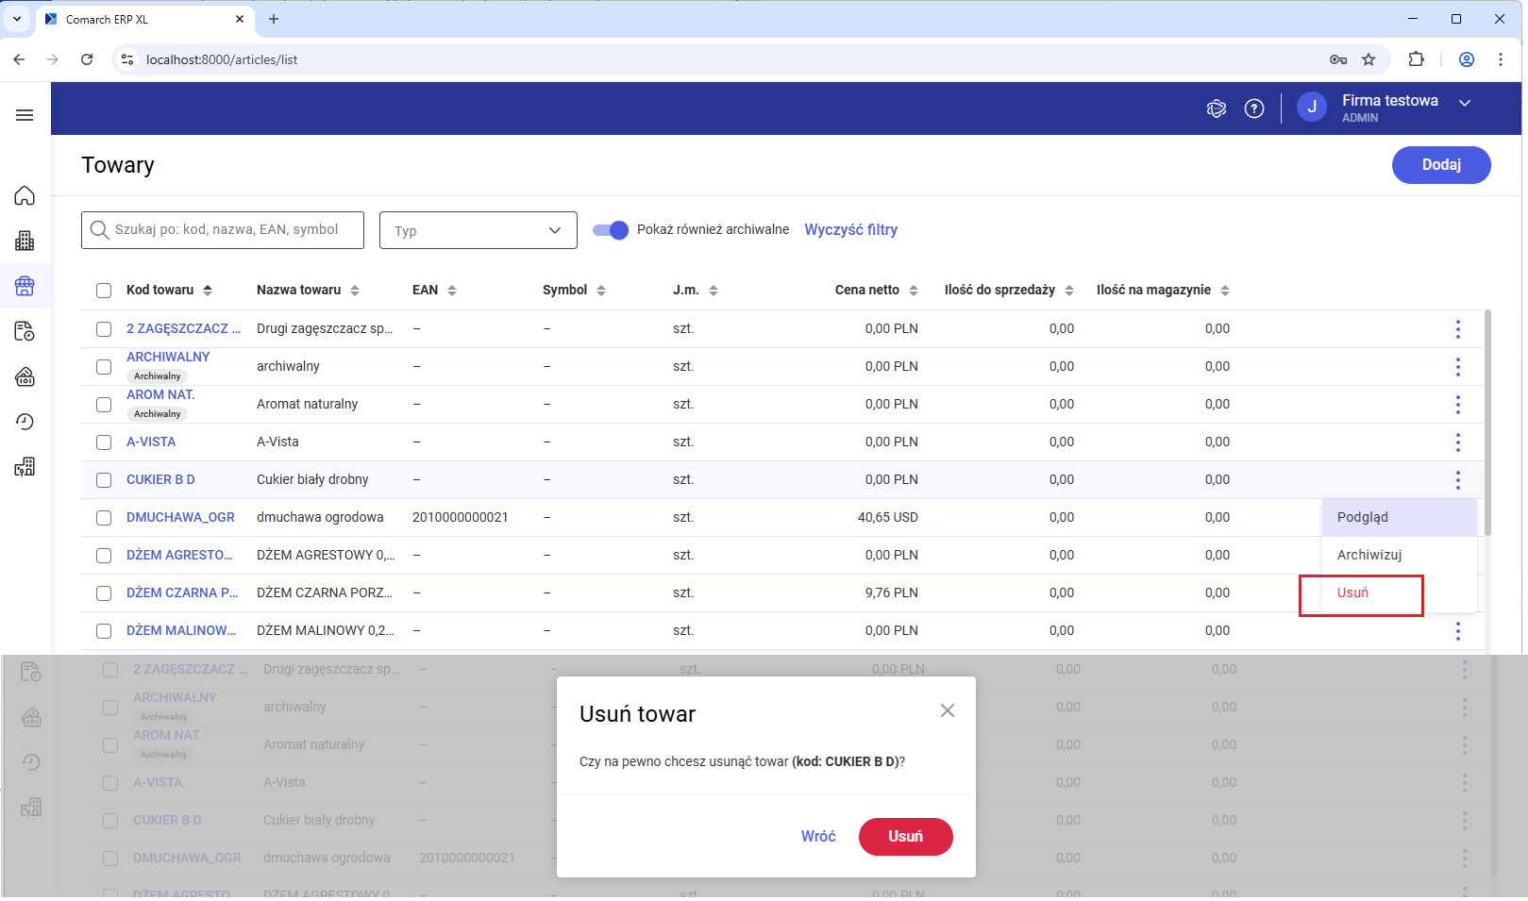Tick the checkbox for CUKIER B D row
The height and width of the screenshot is (901, 1528).
point(104,480)
